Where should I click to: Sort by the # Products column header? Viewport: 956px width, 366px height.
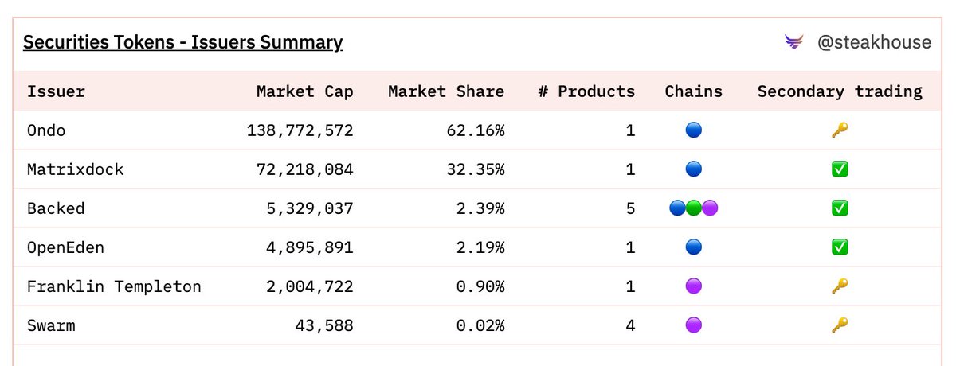586,91
